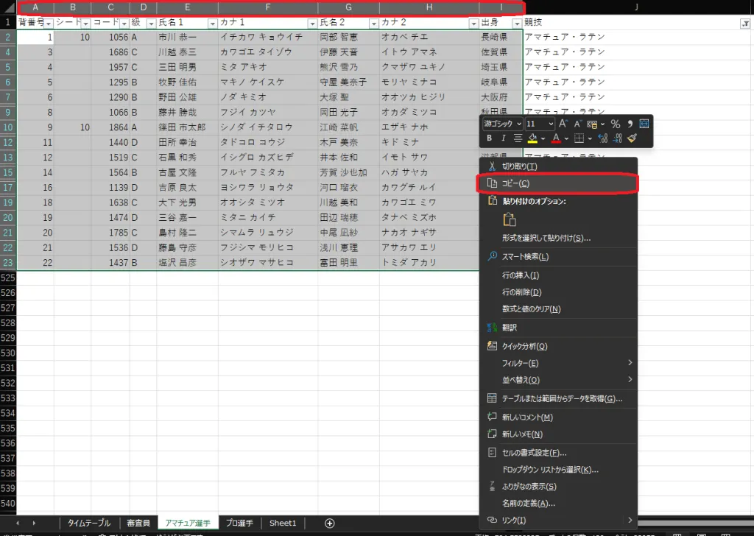Apply percent style from mini toolbar

pyautogui.click(x=615, y=124)
